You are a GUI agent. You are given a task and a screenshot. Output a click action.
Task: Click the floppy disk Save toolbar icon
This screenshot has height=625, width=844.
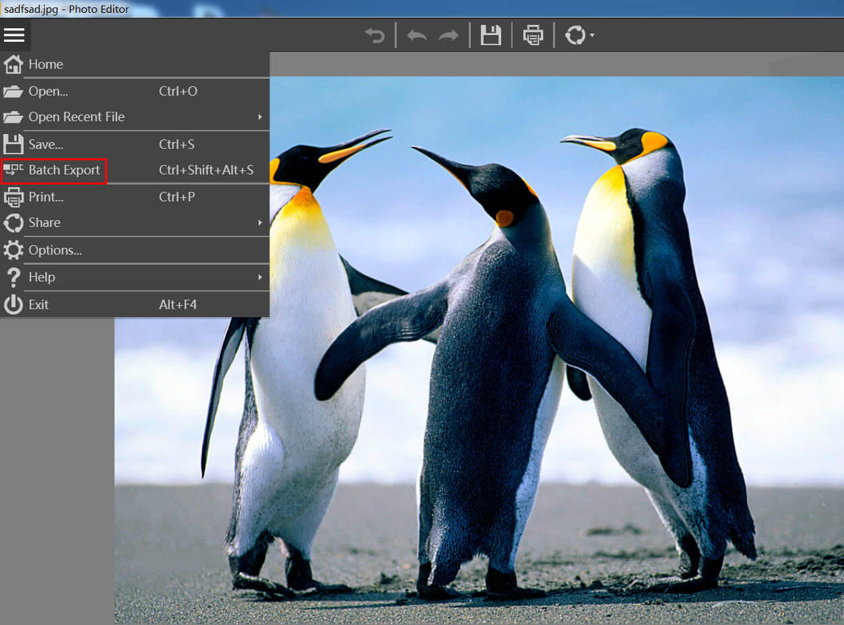[x=491, y=35]
